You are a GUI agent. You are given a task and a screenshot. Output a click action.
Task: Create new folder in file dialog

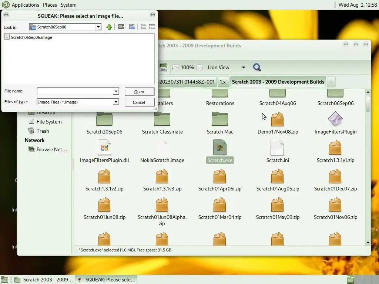pos(132,27)
